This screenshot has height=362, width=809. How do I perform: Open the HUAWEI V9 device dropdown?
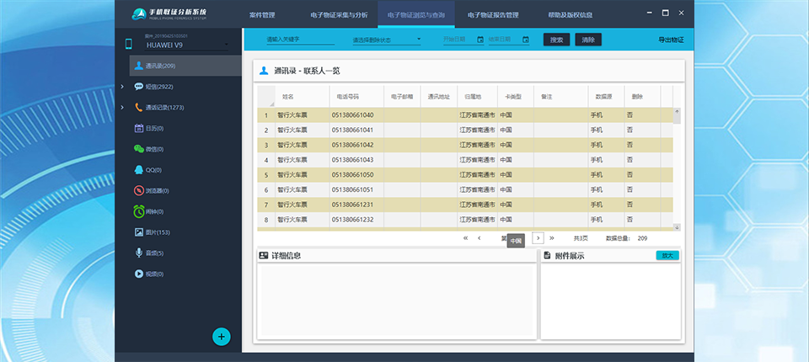227,45
